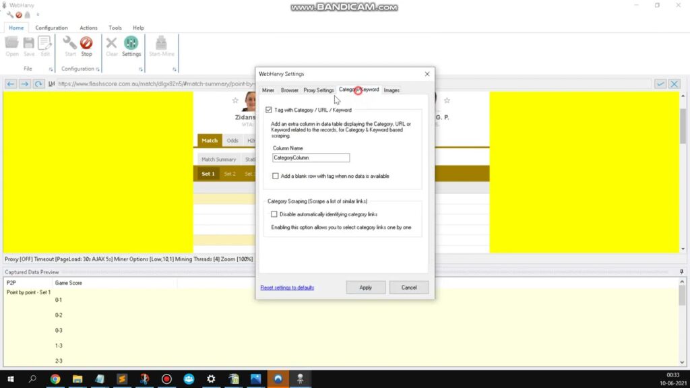Select Set 1 on the webpage
The image size is (690, 388).
(x=208, y=174)
